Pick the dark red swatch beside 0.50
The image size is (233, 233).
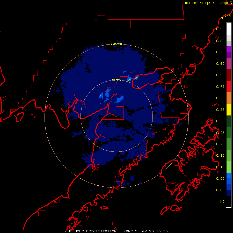pyautogui.click(x=229, y=75)
